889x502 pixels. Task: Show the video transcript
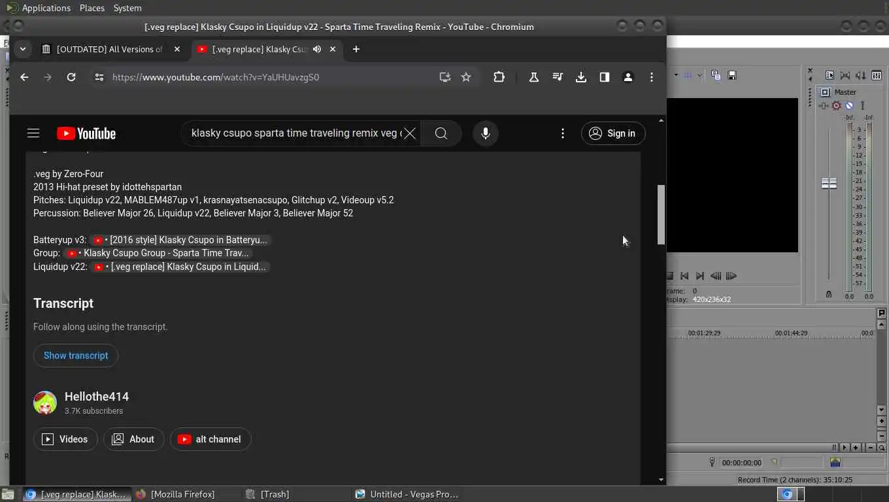pos(76,356)
